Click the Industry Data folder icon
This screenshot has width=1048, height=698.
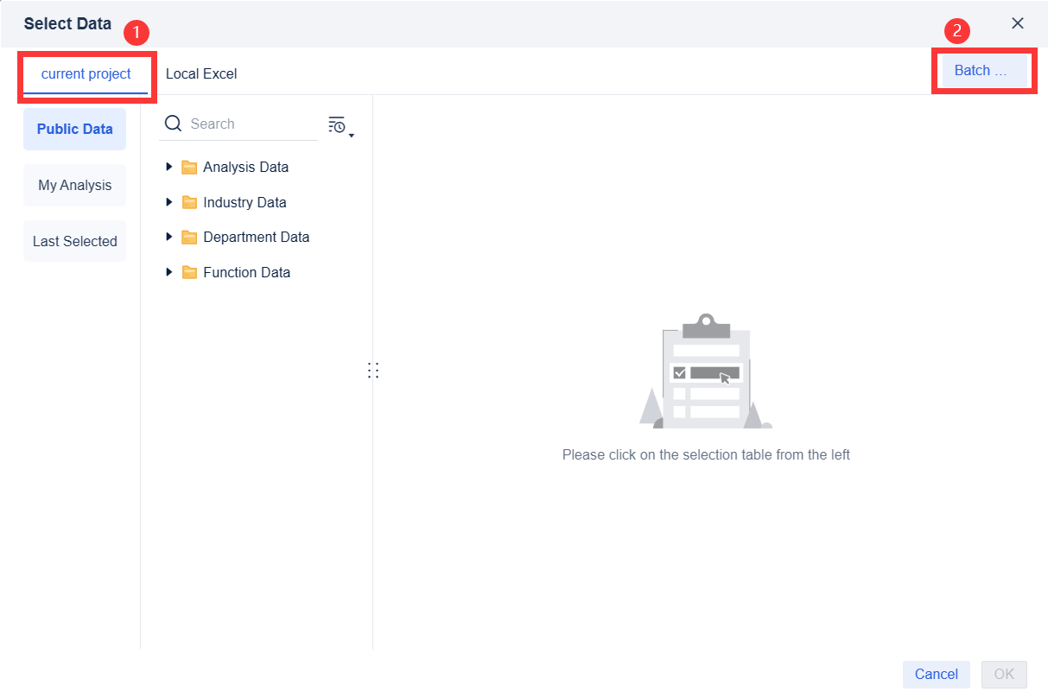coord(189,202)
